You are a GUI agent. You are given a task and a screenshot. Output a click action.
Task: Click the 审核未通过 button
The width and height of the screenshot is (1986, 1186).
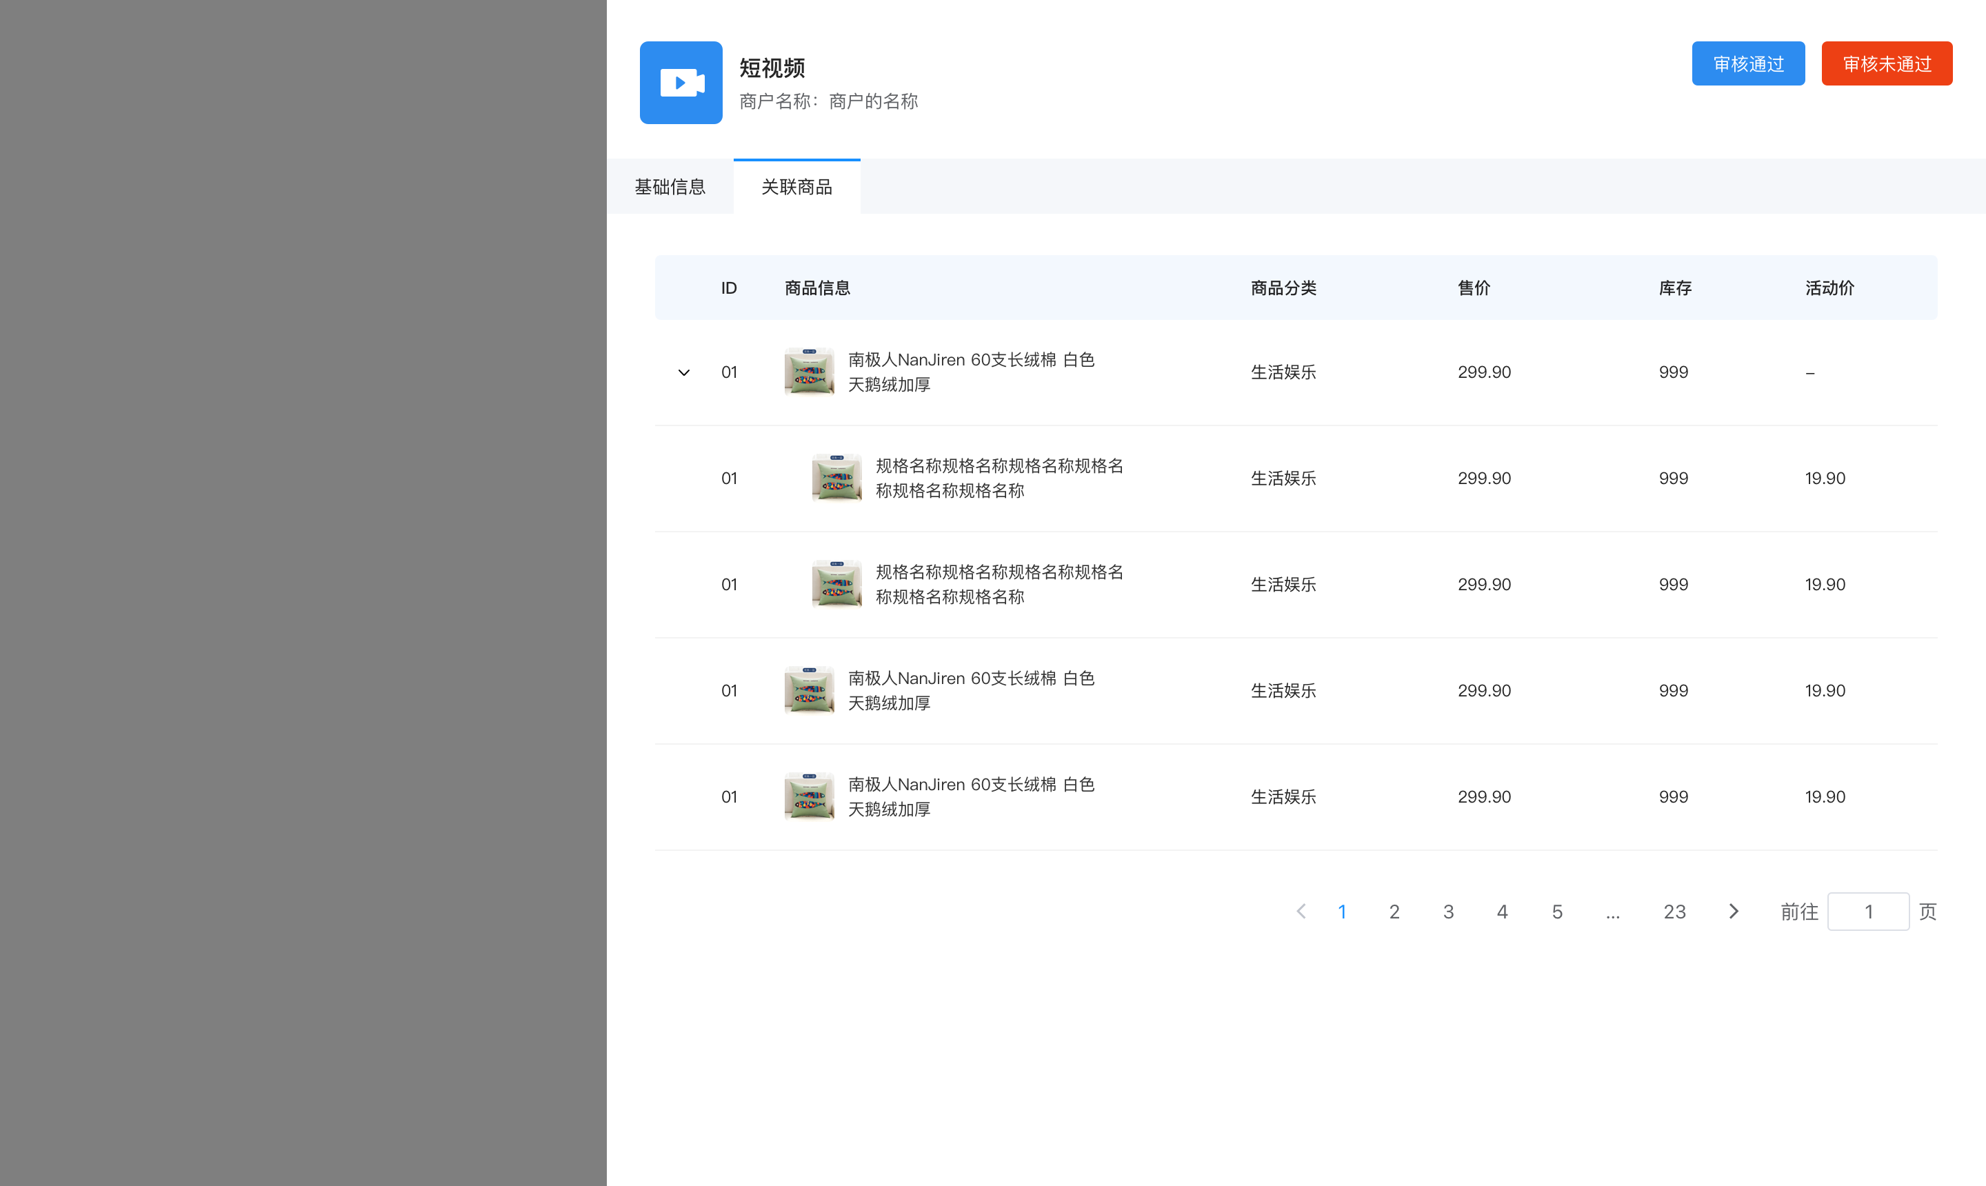[x=1886, y=64]
